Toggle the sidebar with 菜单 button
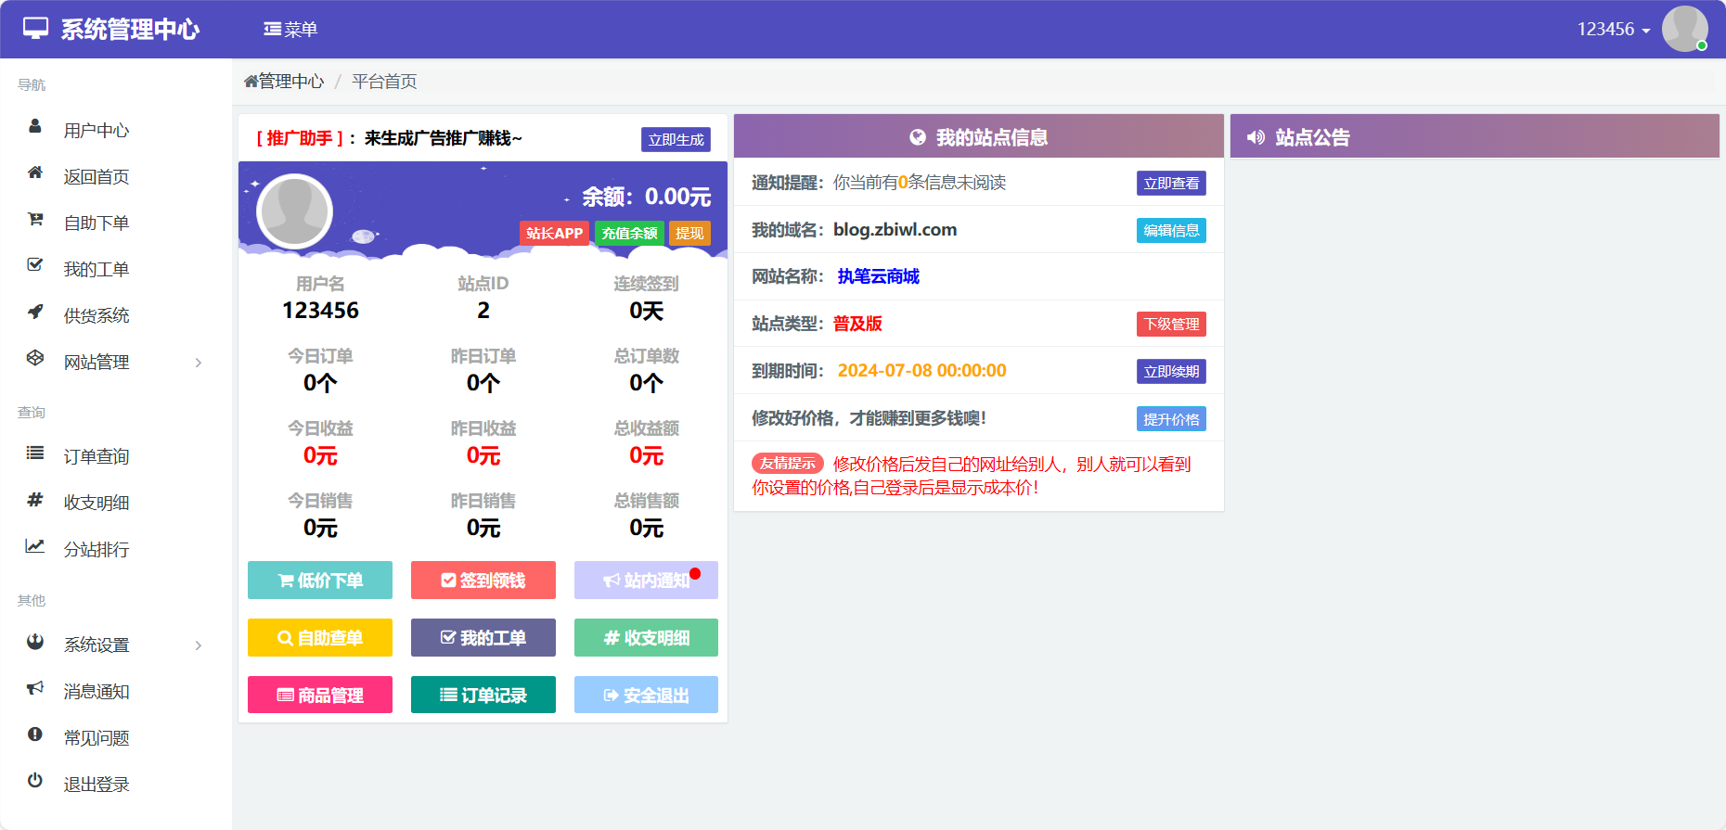The height and width of the screenshot is (830, 1726). click(290, 30)
